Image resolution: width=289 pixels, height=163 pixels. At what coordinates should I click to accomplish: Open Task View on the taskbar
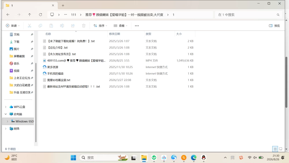[134, 158]
